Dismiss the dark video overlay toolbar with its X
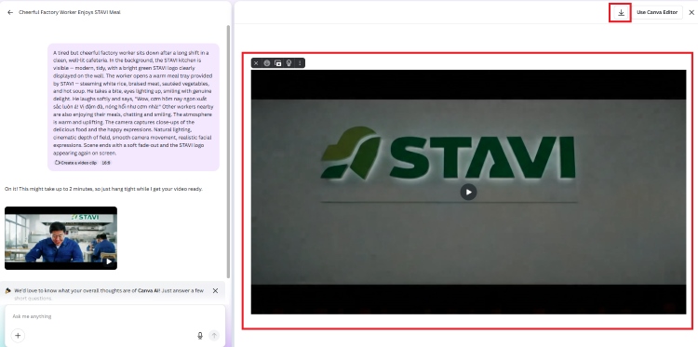 click(x=256, y=63)
